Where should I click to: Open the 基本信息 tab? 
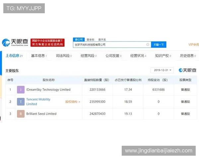(x=39, y=56)
